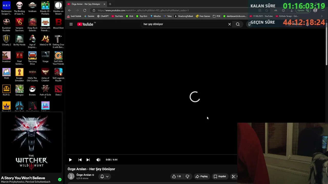Click the browser page vertical scrollbar

point(326,43)
